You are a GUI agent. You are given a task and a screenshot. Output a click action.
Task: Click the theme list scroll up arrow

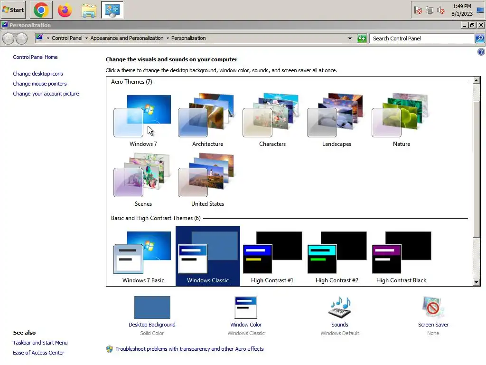(477, 80)
